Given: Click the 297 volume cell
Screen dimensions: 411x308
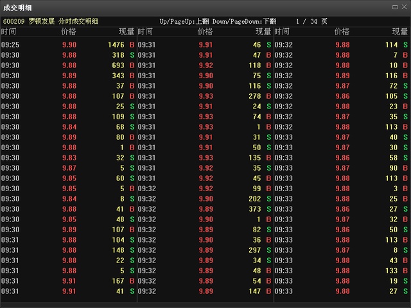Looking at the screenshot, I should pos(255,250).
